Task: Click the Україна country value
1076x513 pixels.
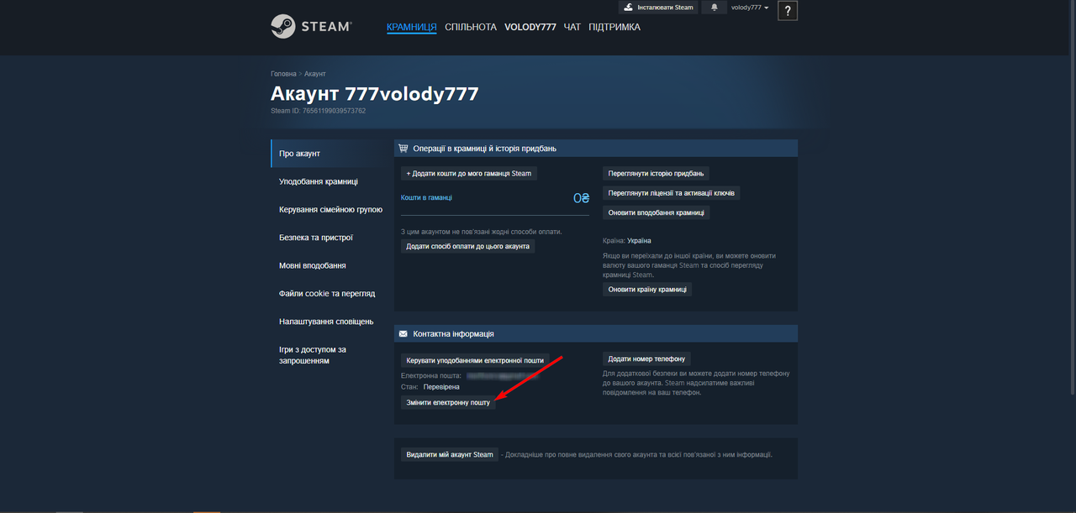Action: click(639, 240)
